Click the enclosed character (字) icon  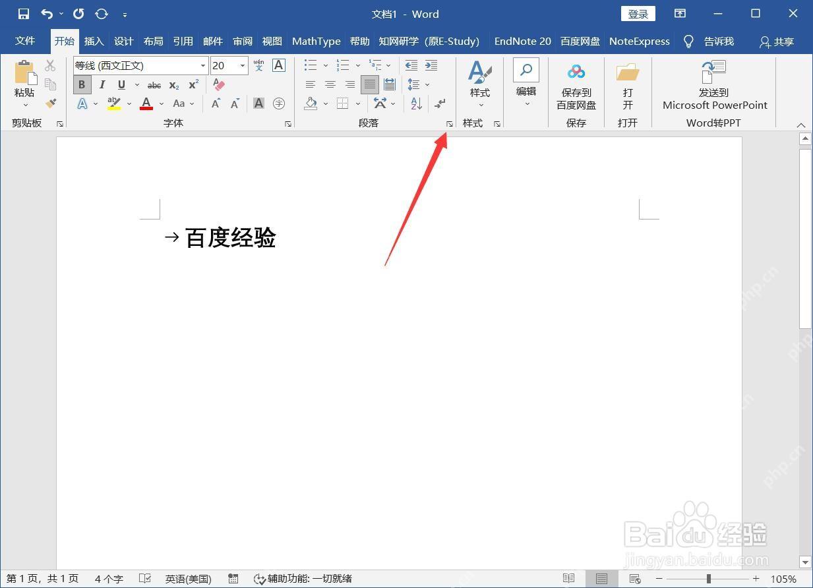tap(279, 103)
